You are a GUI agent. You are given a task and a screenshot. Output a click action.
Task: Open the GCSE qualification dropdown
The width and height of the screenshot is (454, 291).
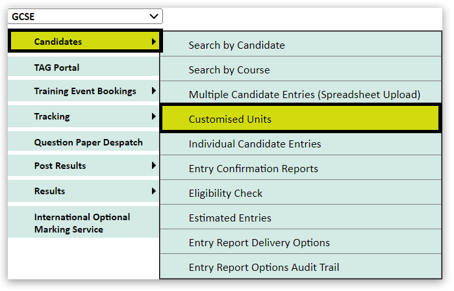click(x=85, y=16)
